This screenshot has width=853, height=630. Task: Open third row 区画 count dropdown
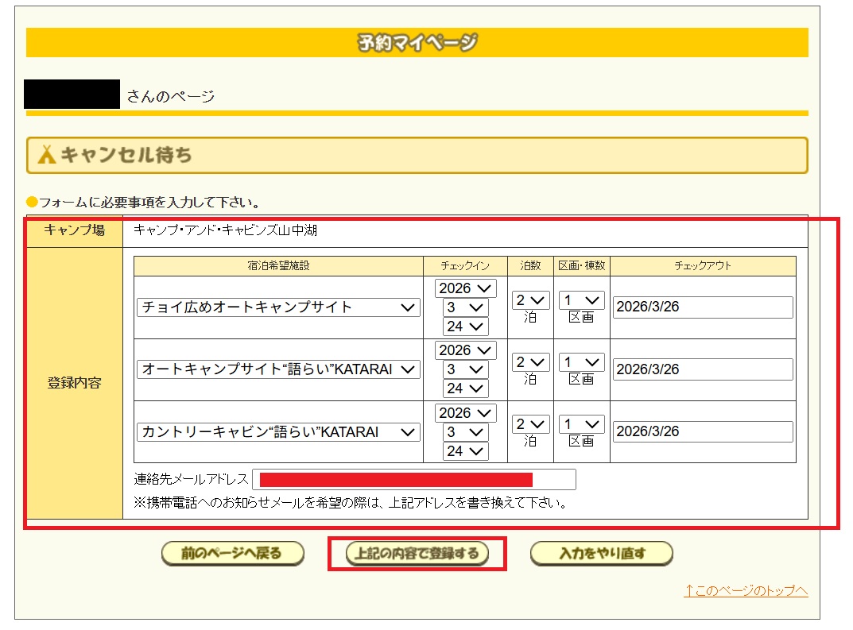pyautogui.click(x=581, y=425)
